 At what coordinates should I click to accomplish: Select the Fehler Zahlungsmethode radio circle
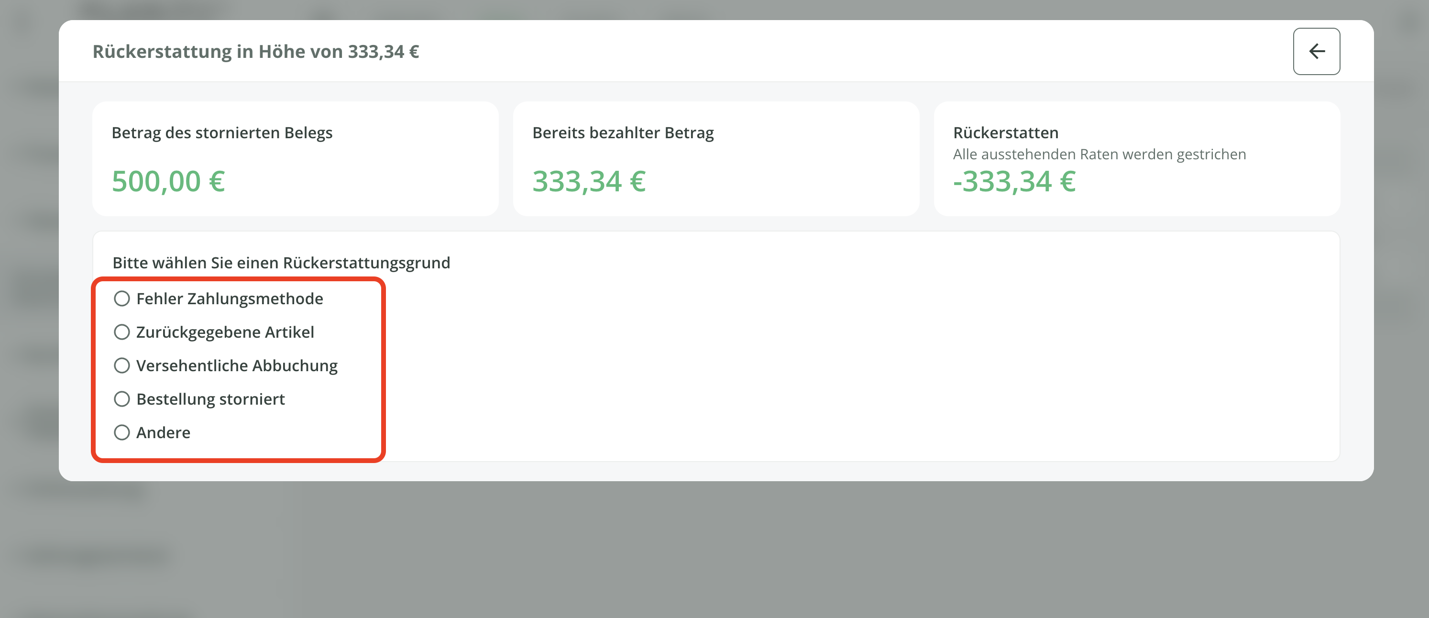pyautogui.click(x=121, y=298)
